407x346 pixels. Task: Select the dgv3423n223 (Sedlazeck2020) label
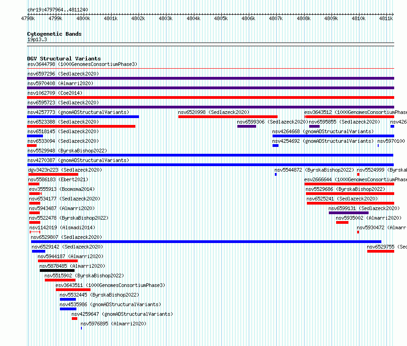point(65,170)
